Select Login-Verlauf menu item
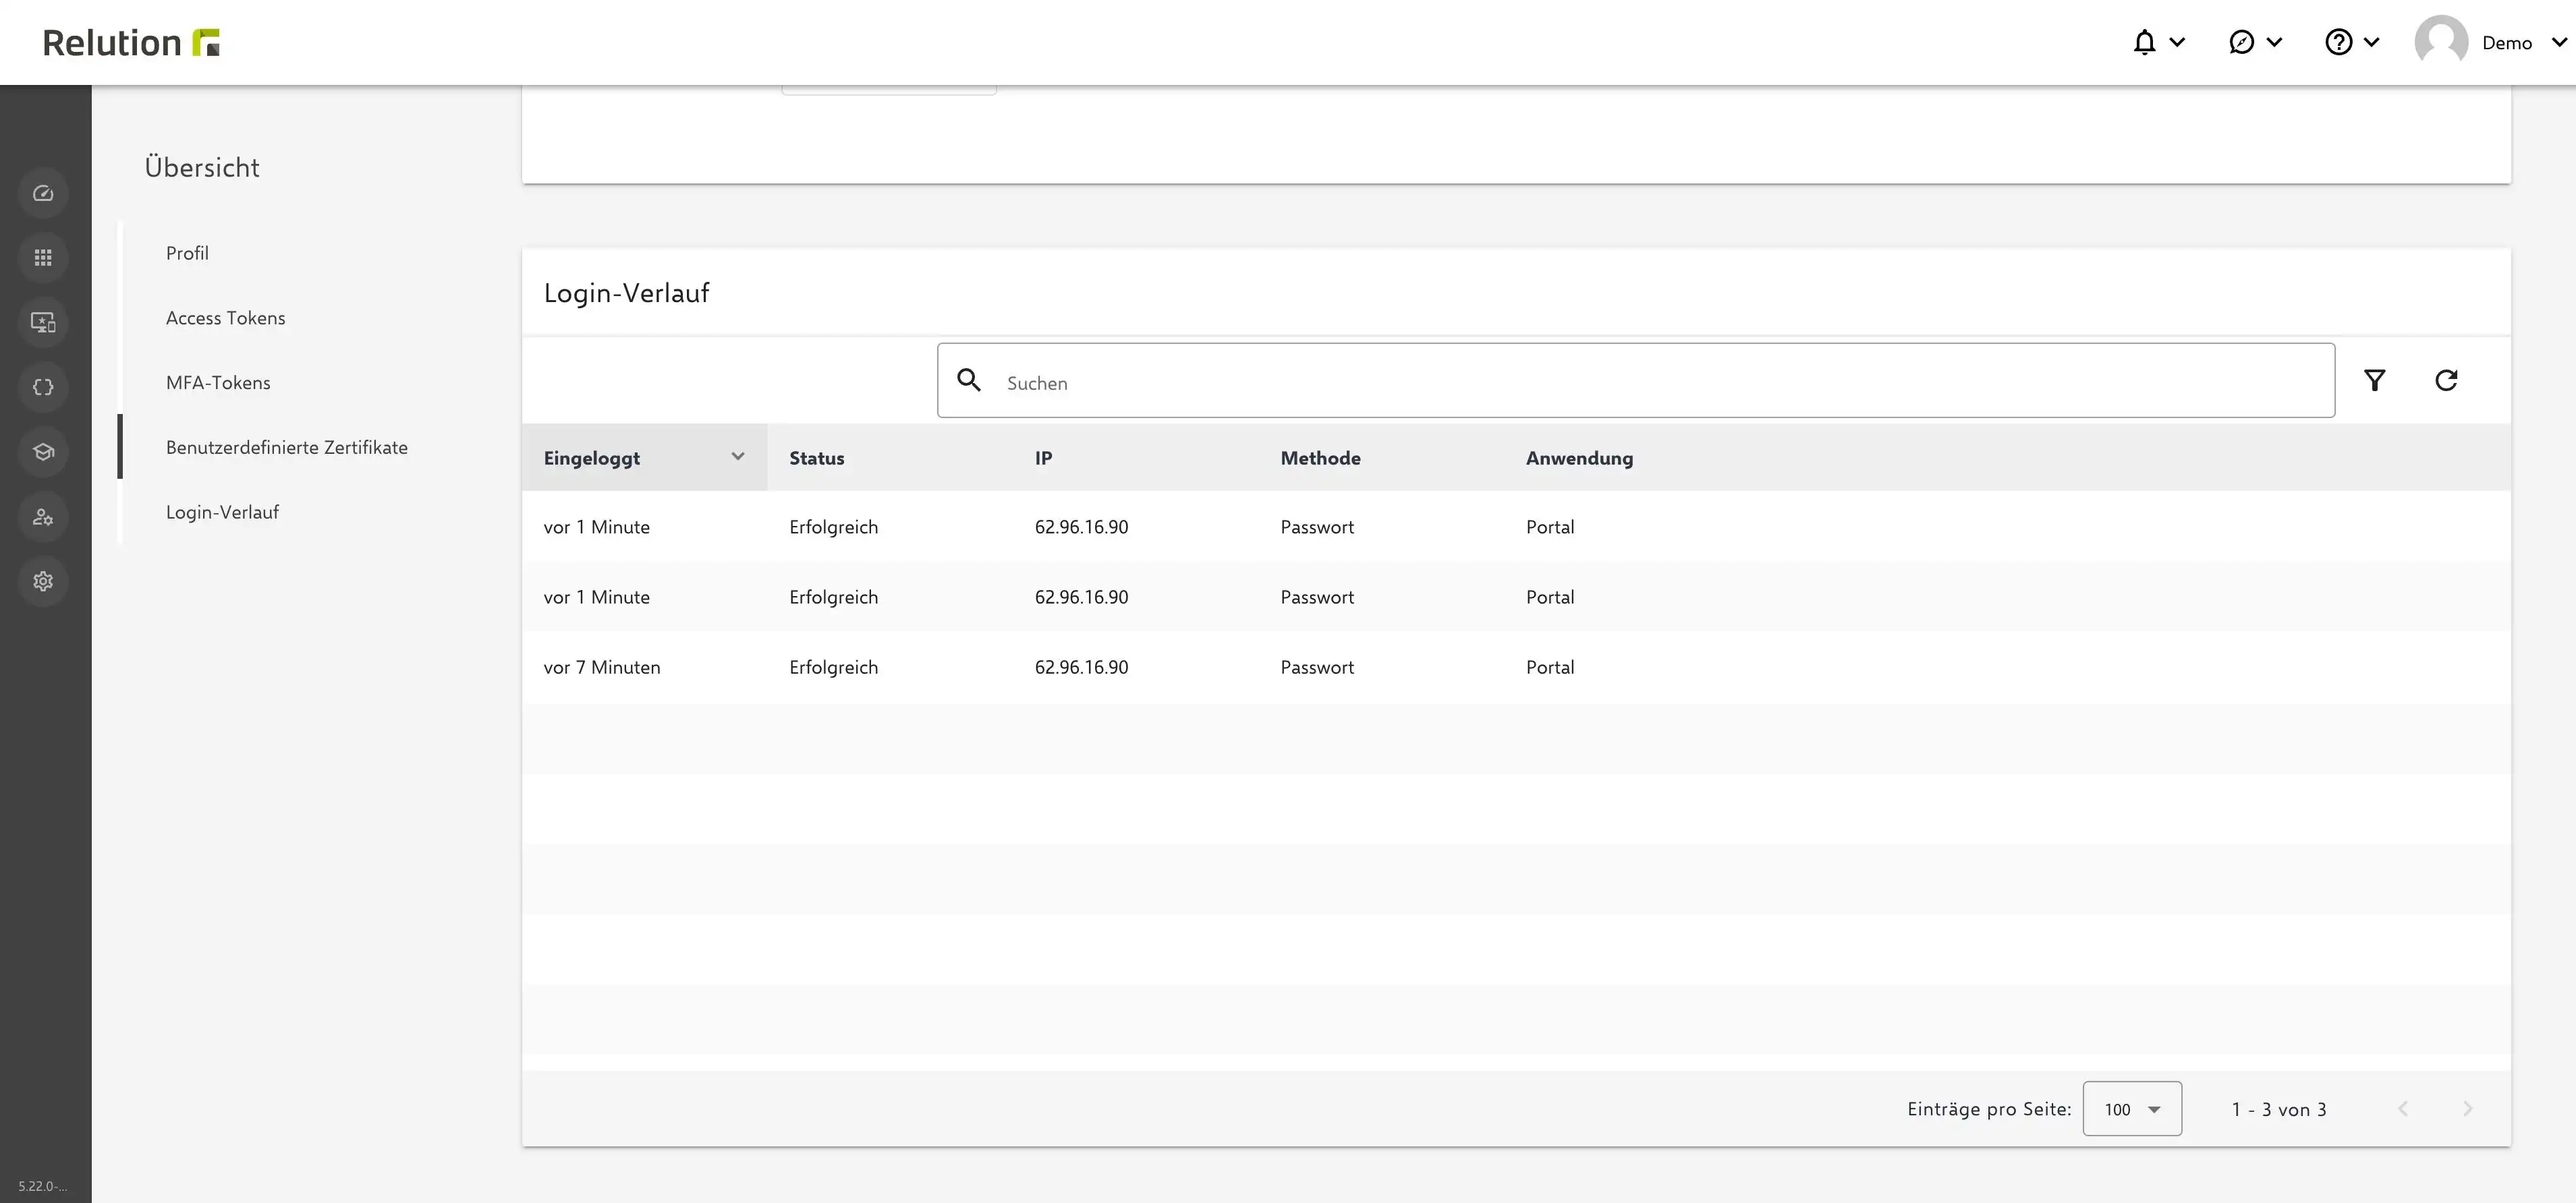The height and width of the screenshot is (1203, 2576). (222, 512)
